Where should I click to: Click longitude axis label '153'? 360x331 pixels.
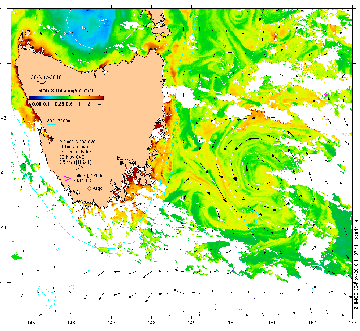tap(352, 323)
